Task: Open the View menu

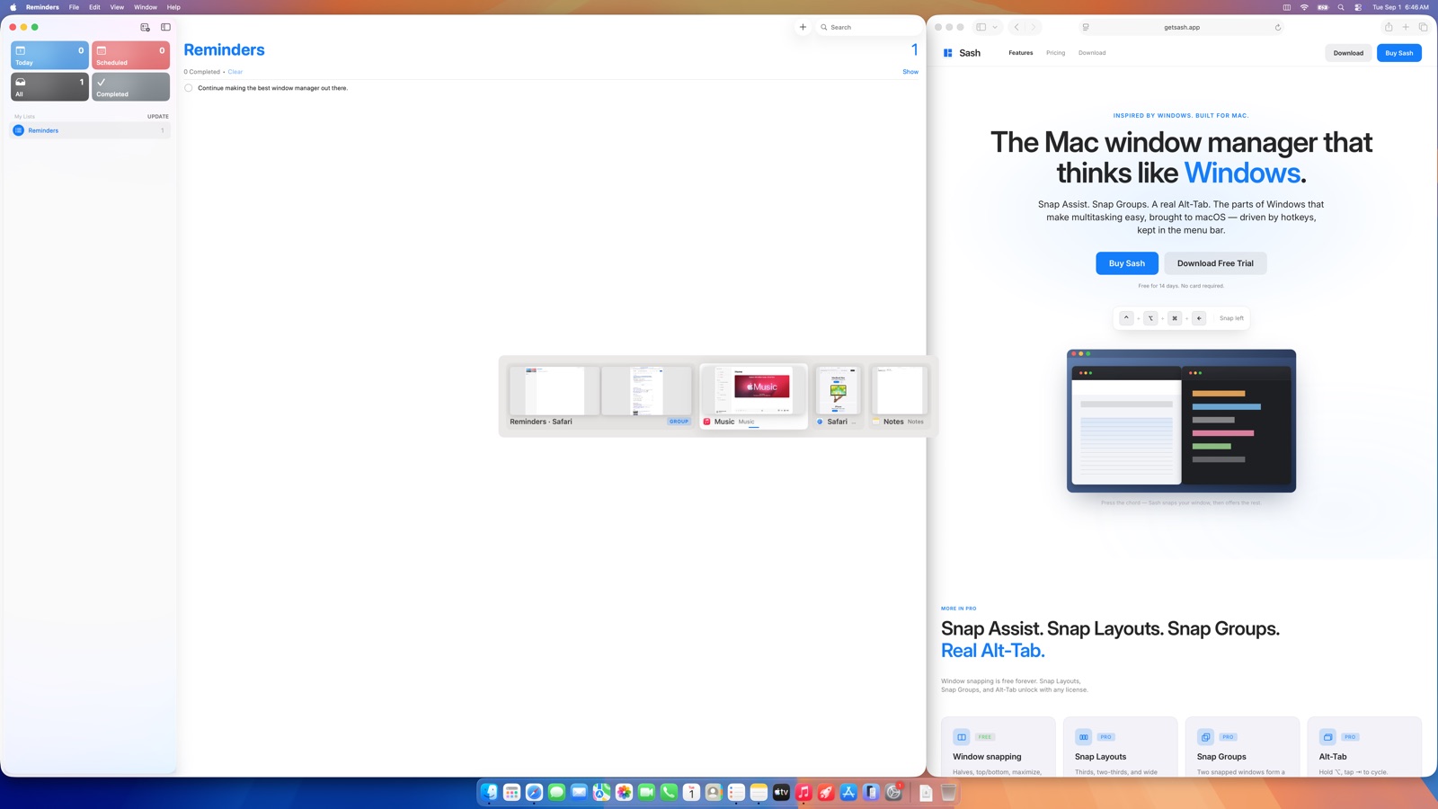Action: [x=117, y=7]
